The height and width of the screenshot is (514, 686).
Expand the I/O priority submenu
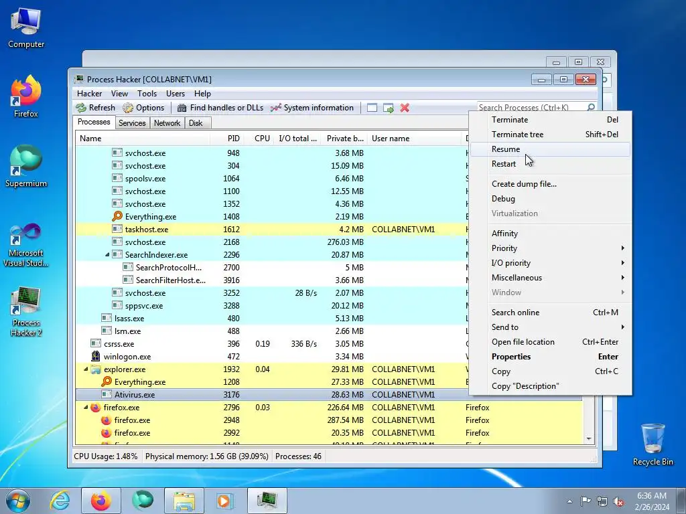(551, 262)
